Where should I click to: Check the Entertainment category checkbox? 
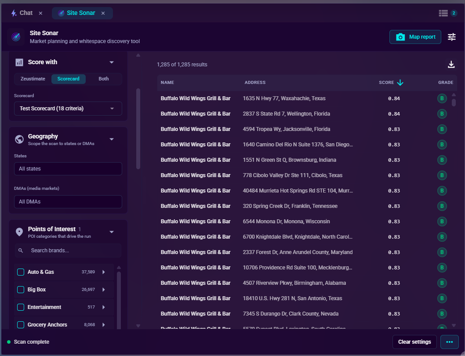[21, 307]
